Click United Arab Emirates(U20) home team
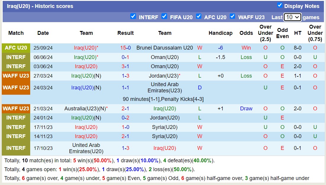Image resolution: width=326 pixels, height=185 pixels. 86,148
